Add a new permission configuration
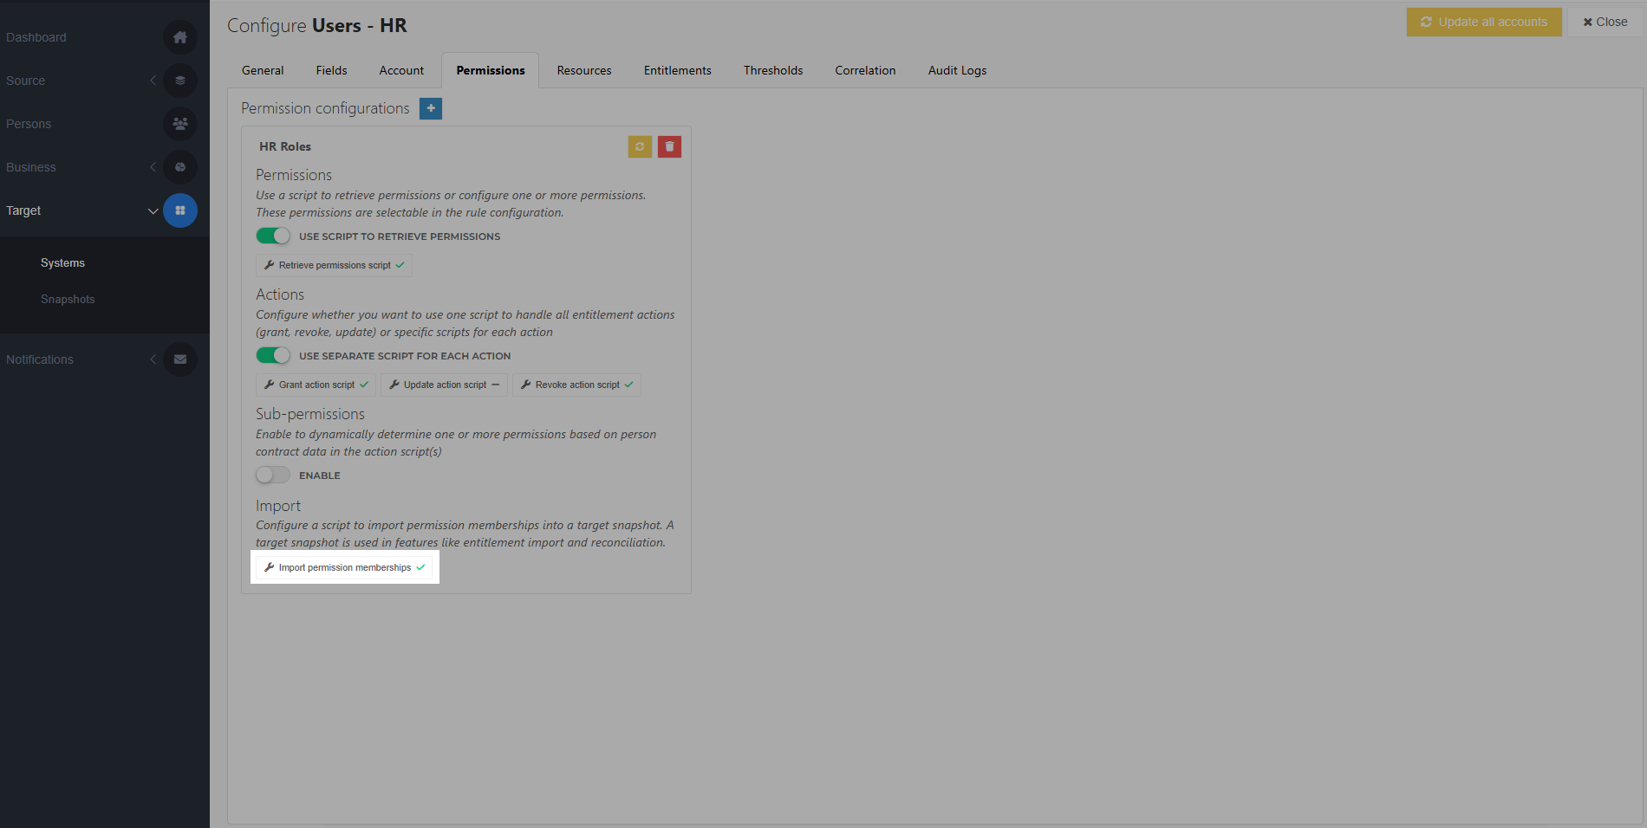Image resolution: width=1647 pixels, height=828 pixels. [431, 108]
